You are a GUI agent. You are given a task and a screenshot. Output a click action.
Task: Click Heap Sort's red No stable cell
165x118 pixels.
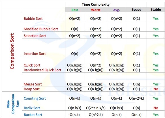click(x=156, y=89)
